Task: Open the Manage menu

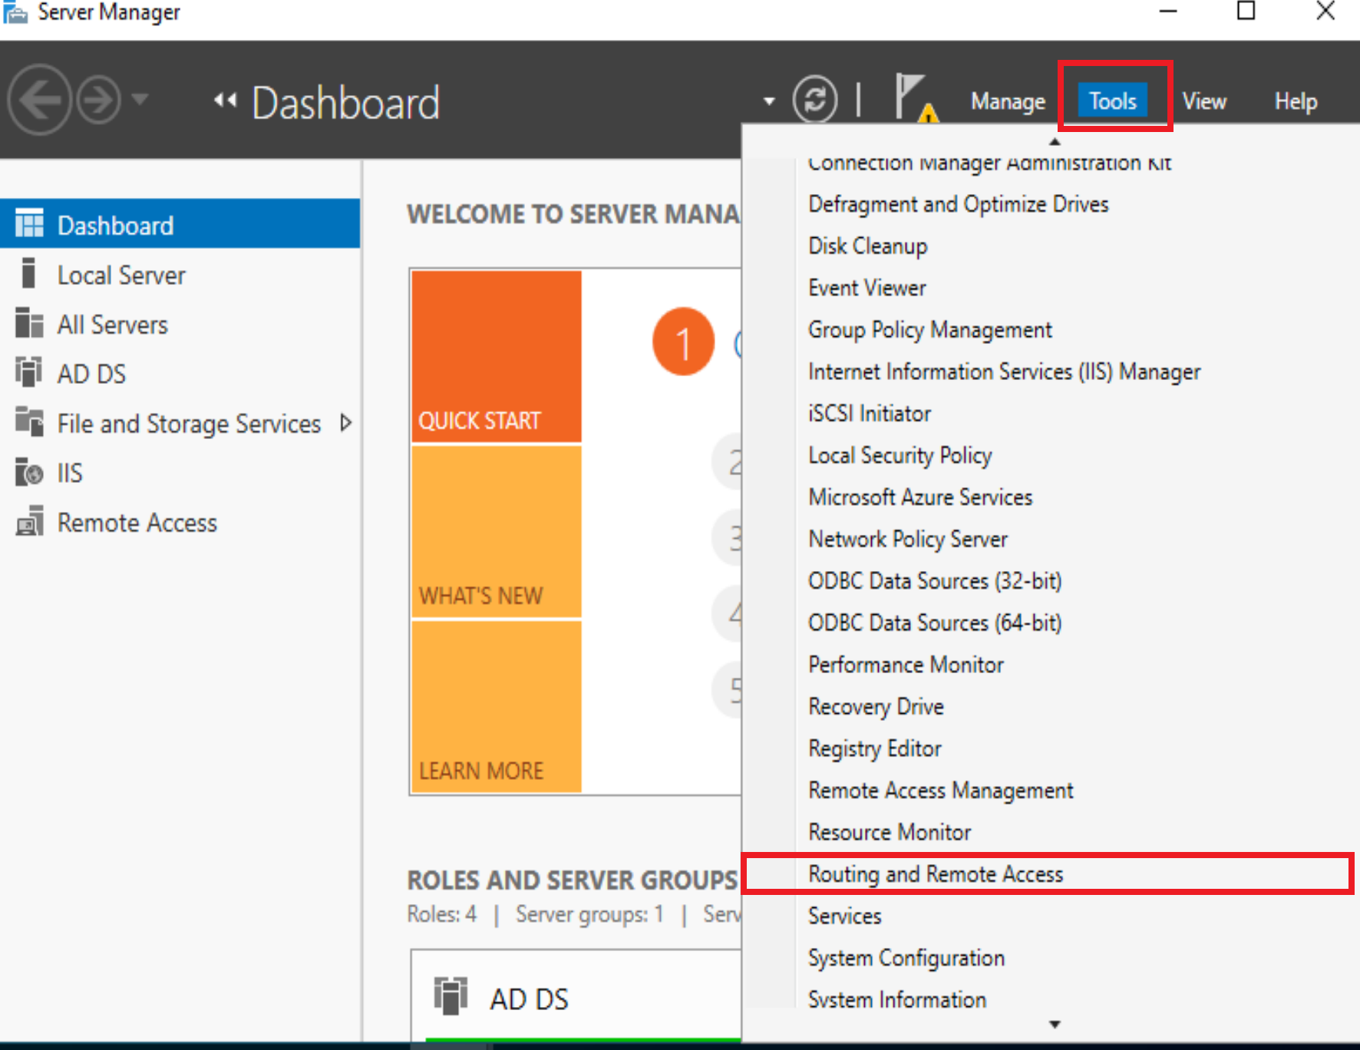Action: 1008,101
